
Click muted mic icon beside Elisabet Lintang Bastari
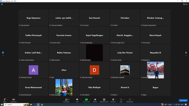[141, 25]
